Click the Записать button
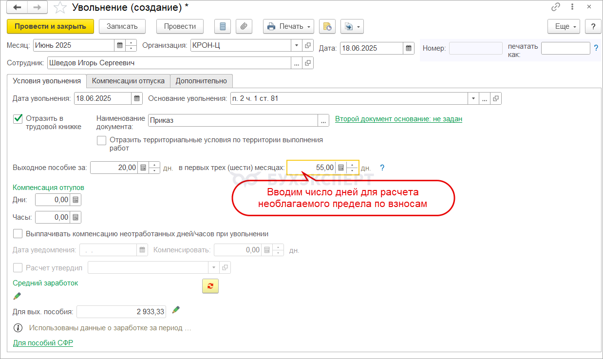This screenshot has width=603, height=359. click(x=122, y=26)
